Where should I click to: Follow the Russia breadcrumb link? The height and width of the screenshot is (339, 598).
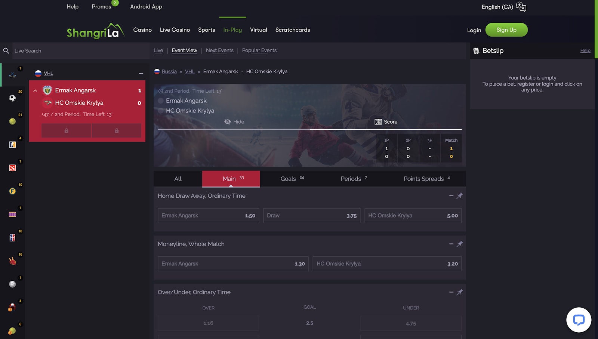169,72
